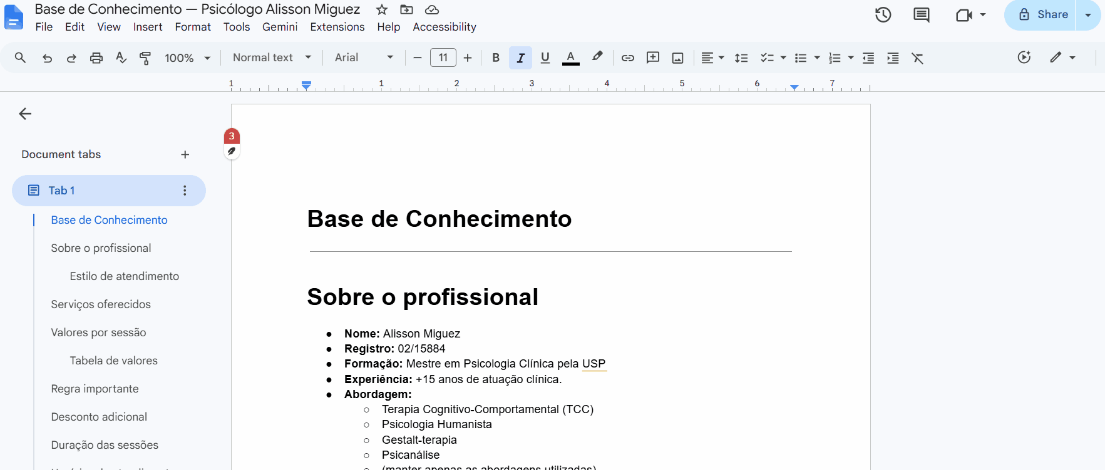Decrease the font size

click(418, 57)
